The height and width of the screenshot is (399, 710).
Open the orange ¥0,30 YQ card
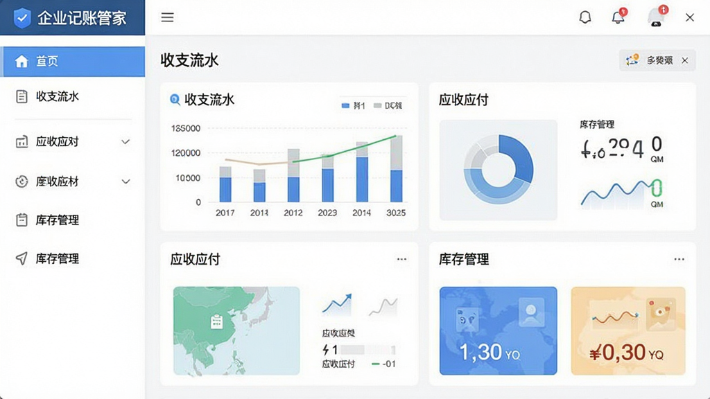[628, 330]
